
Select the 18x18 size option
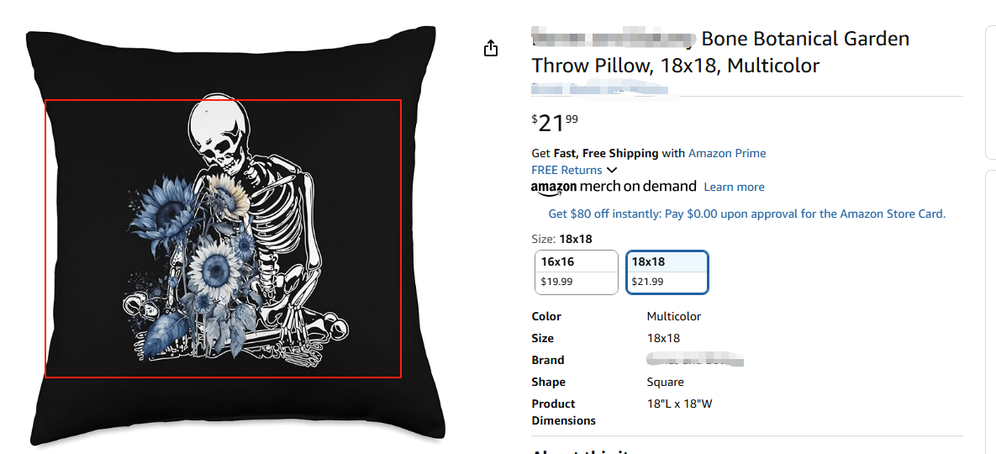[667, 272]
